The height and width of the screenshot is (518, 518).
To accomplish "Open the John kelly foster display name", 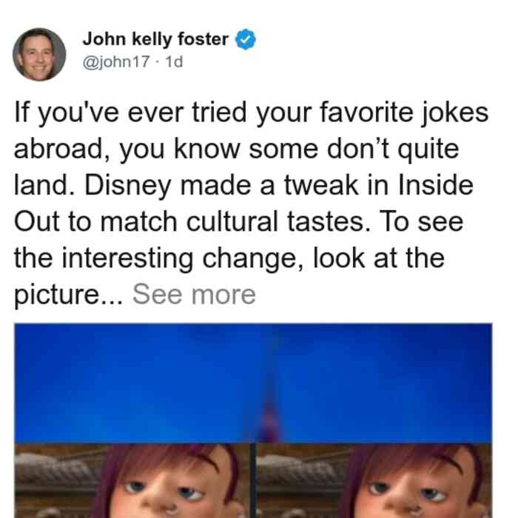I will [155, 39].
